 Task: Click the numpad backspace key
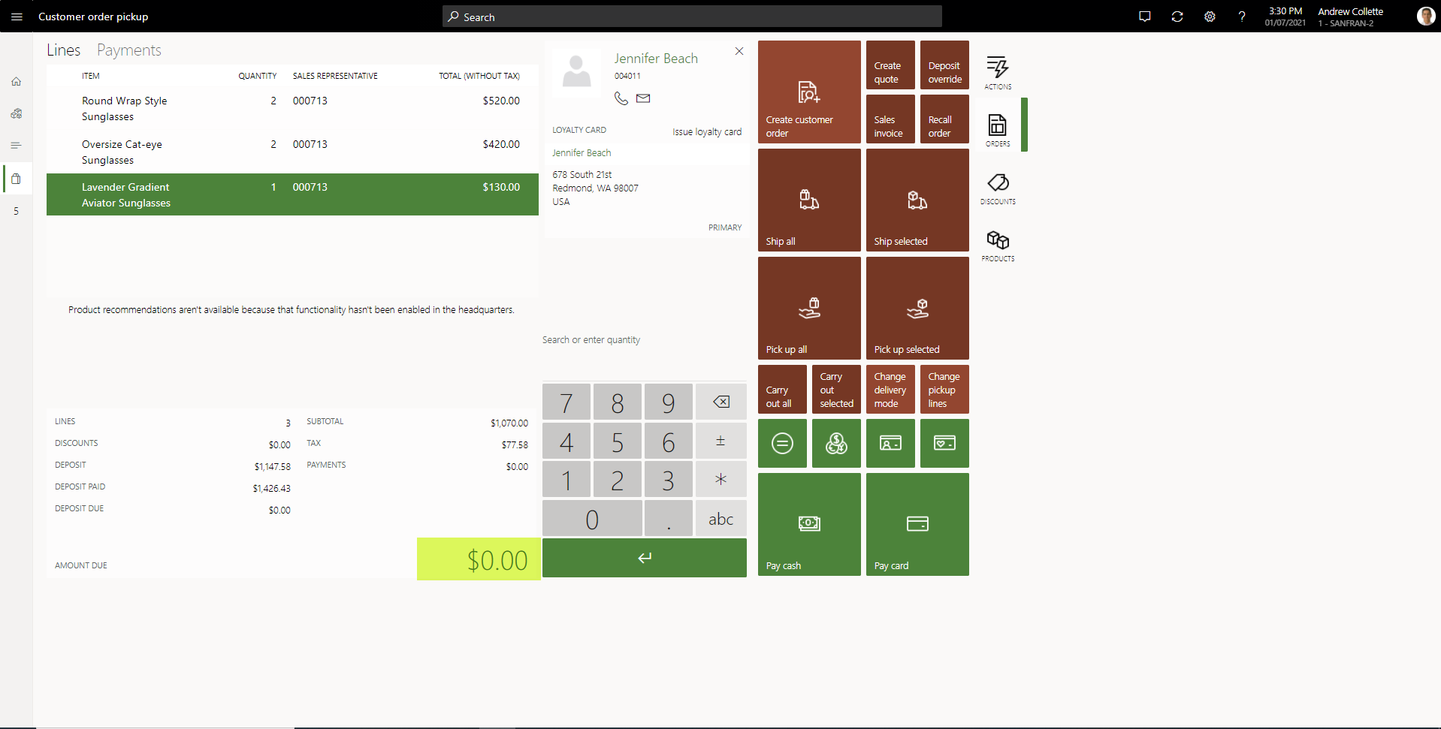click(x=720, y=402)
